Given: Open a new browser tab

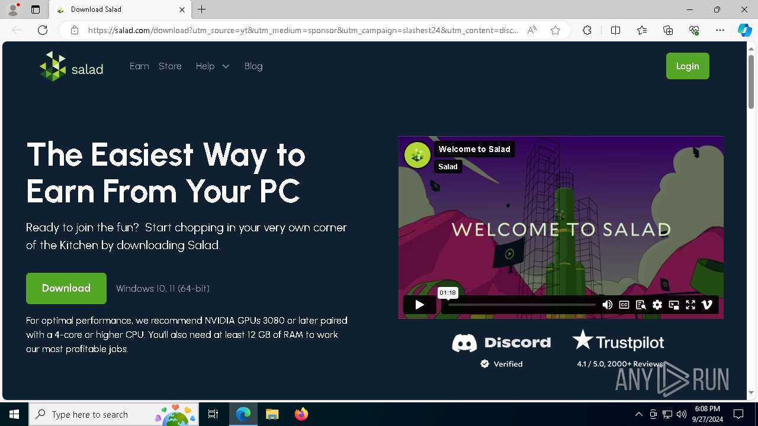Looking at the screenshot, I should tap(202, 9).
